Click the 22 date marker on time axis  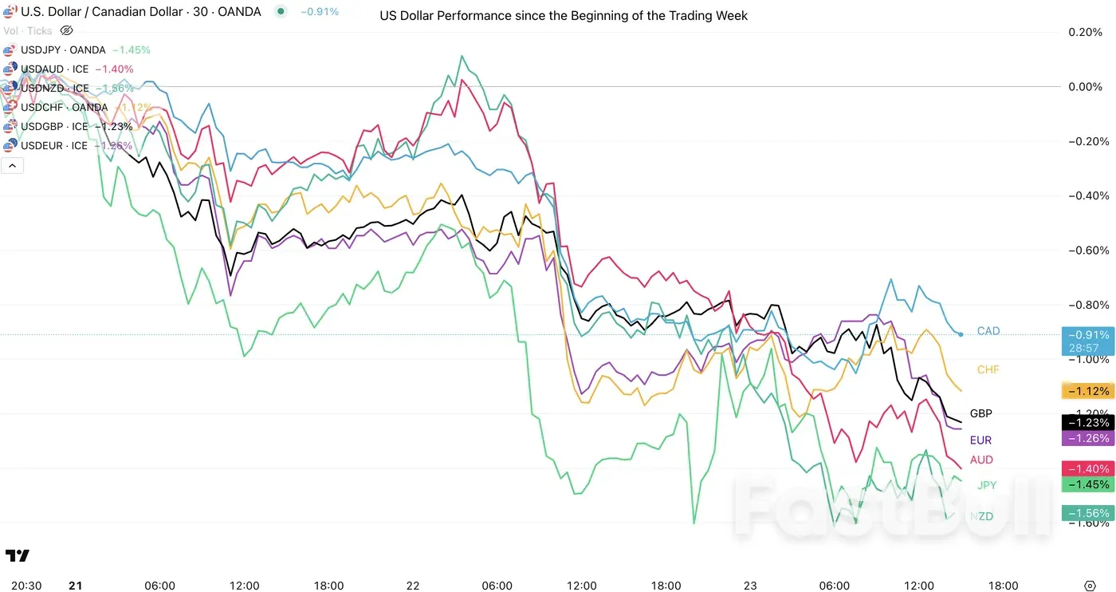click(413, 586)
